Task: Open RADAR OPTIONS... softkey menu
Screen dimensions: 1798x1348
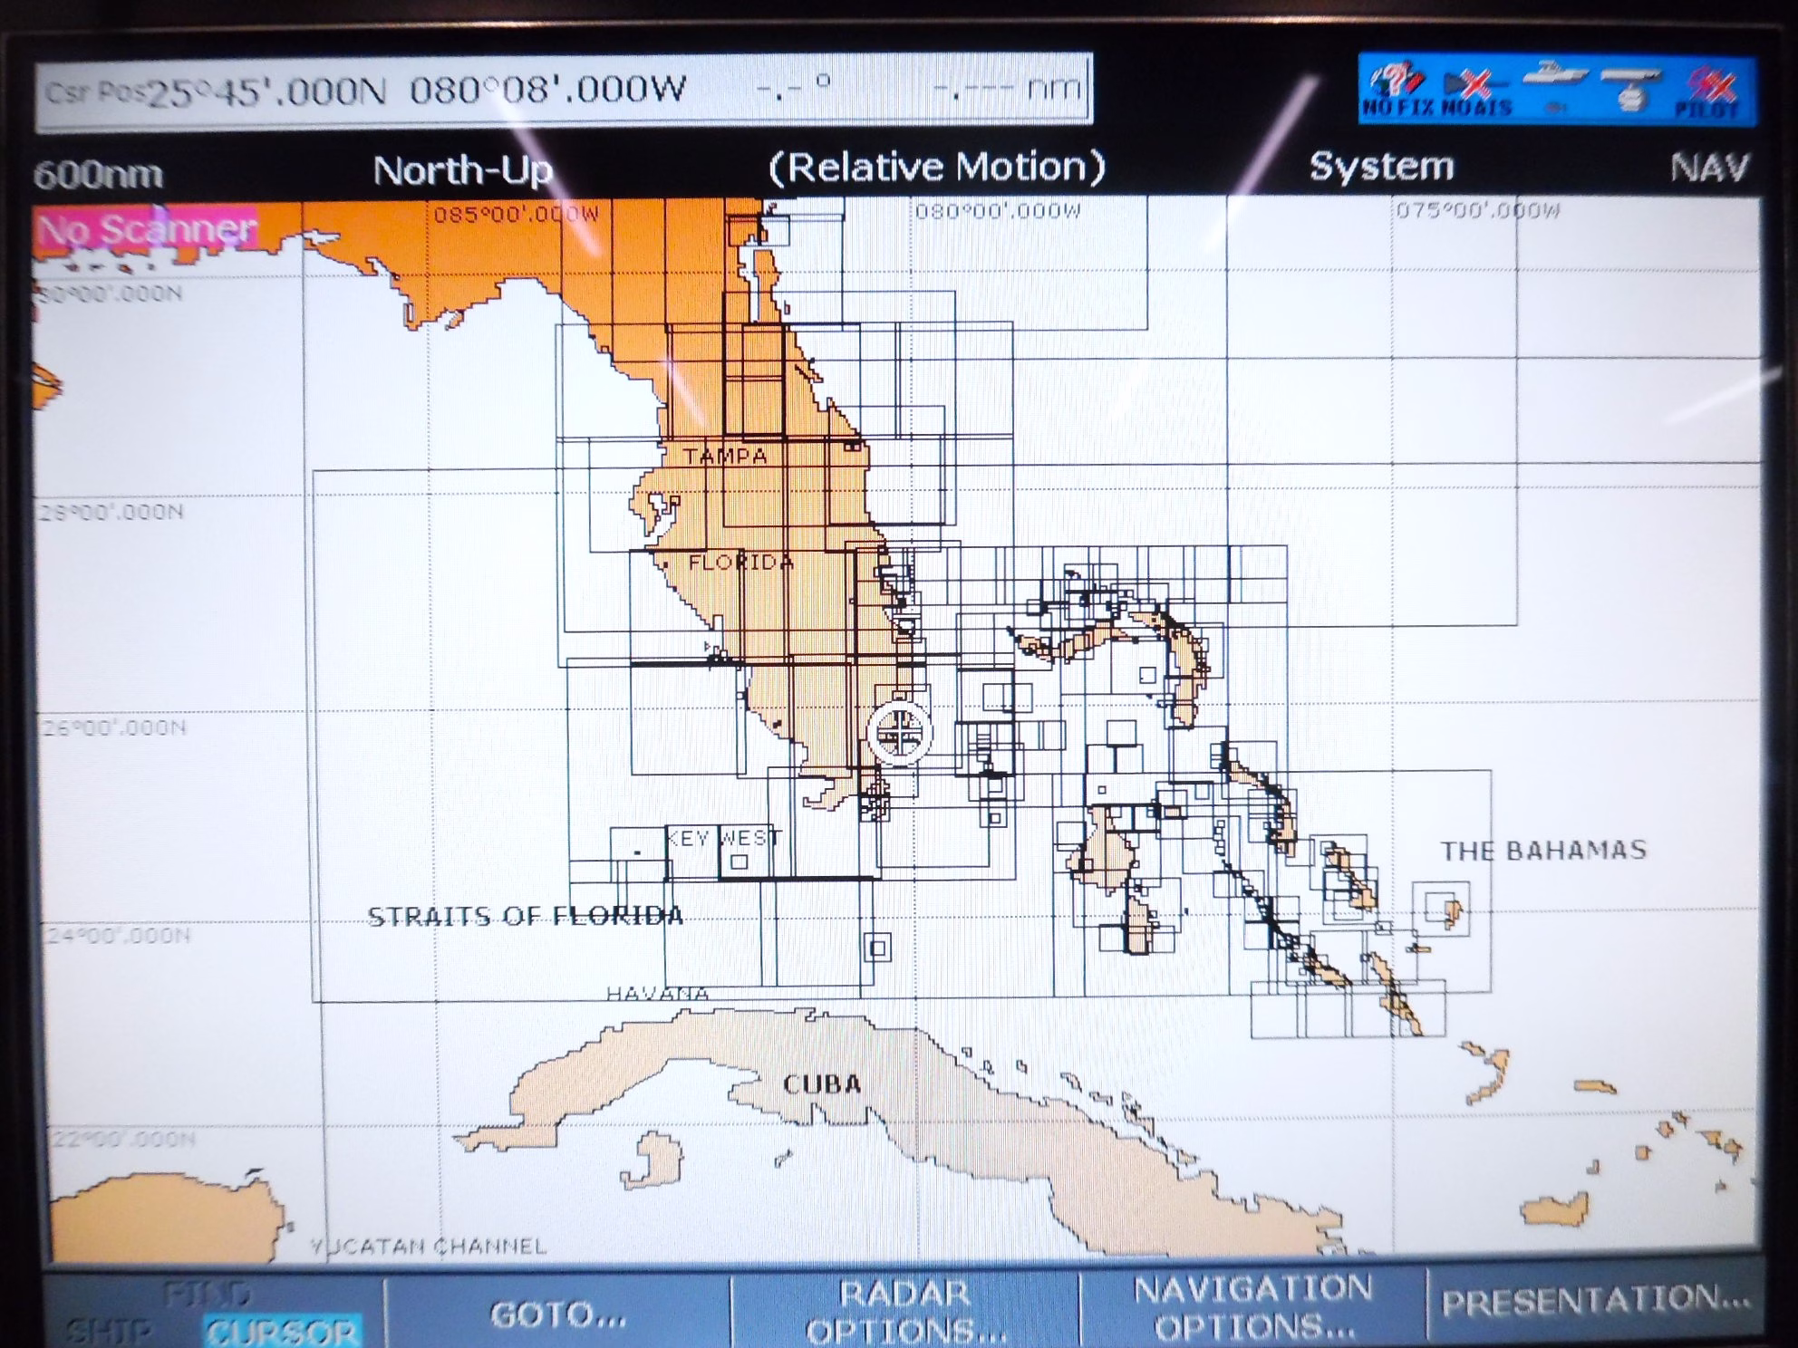Action: (904, 1312)
